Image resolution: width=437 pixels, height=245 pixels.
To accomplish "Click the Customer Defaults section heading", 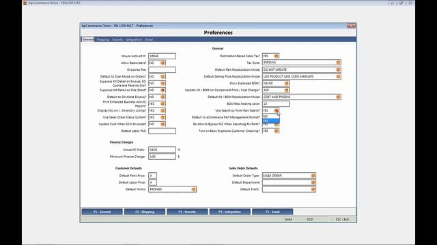I will (128, 168).
